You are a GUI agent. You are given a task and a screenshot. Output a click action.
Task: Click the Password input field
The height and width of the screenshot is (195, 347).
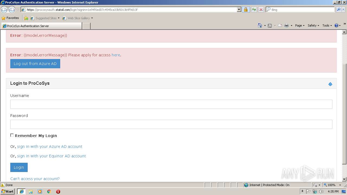pos(171,124)
